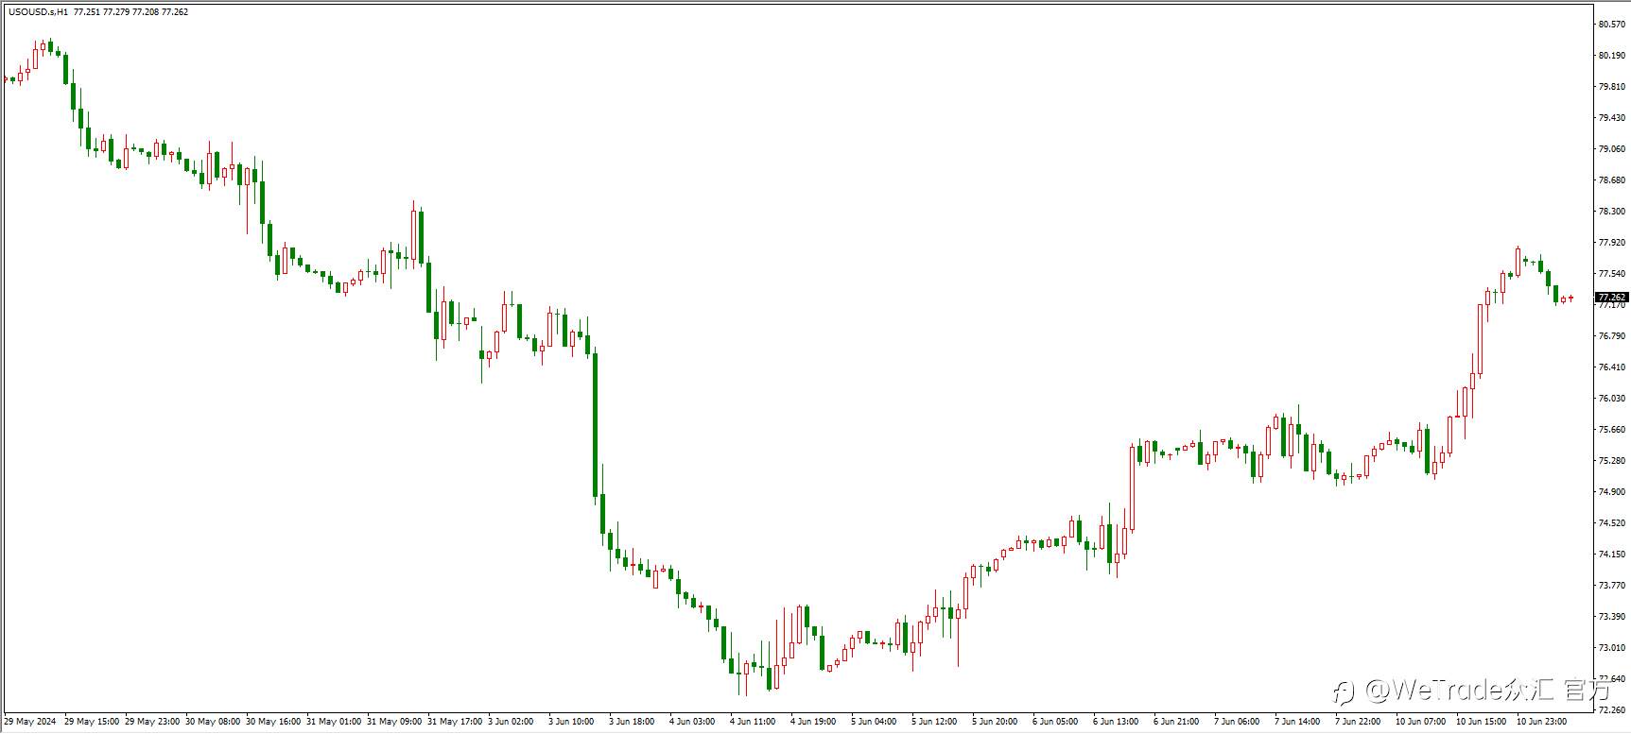Image resolution: width=1631 pixels, height=734 pixels.
Task: Click the 10 Jun 15:00 time label
Action: pyautogui.click(x=1481, y=722)
